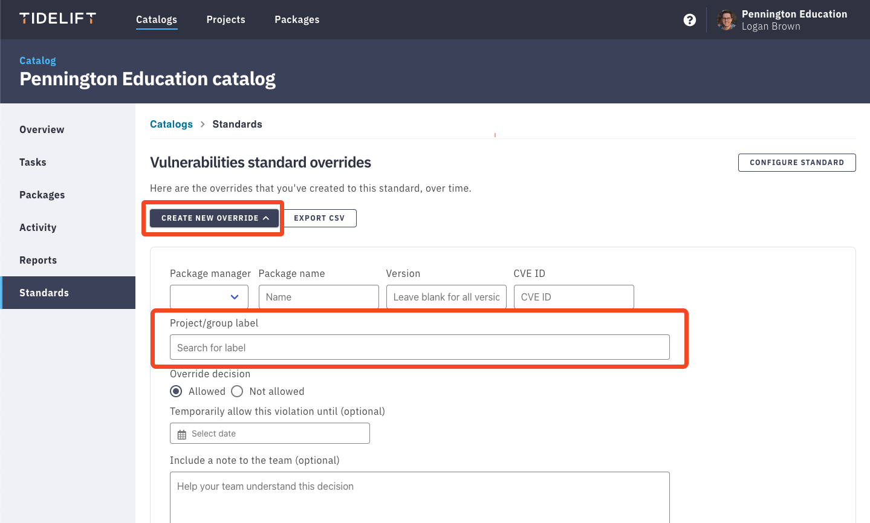
Task: Focus the Package name input field
Action: point(319,297)
